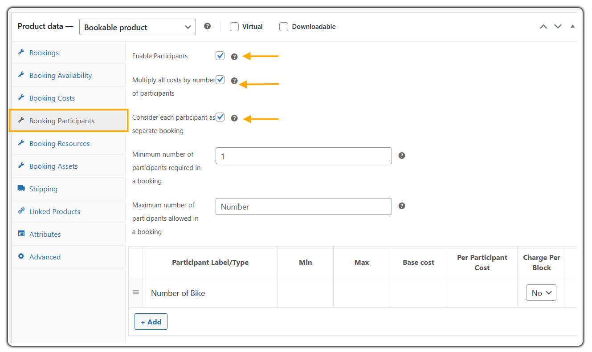Viewport: 592px width, 352px height.
Task: Uncheck Enable Participants checkbox
Action: 220,56
